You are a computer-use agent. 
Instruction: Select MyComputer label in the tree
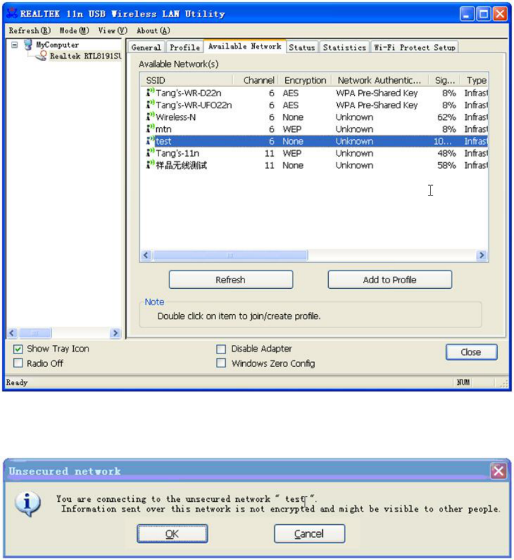point(58,45)
